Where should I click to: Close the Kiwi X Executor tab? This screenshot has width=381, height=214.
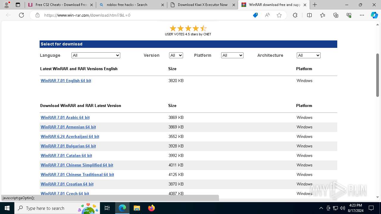point(234,5)
